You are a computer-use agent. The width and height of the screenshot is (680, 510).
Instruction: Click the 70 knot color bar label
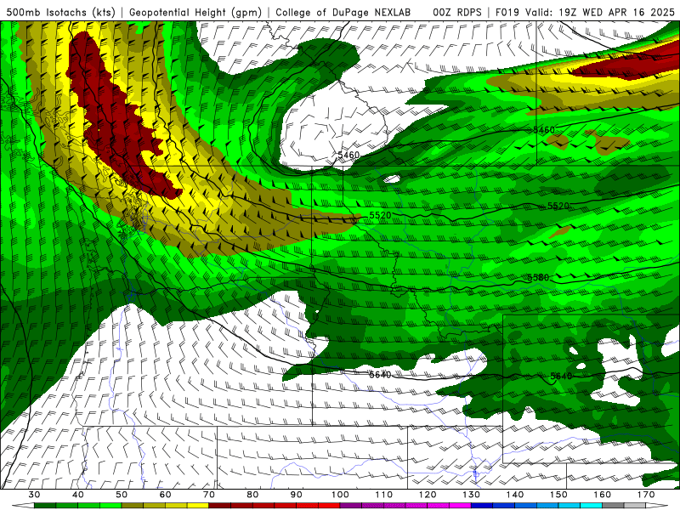[209, 495]
